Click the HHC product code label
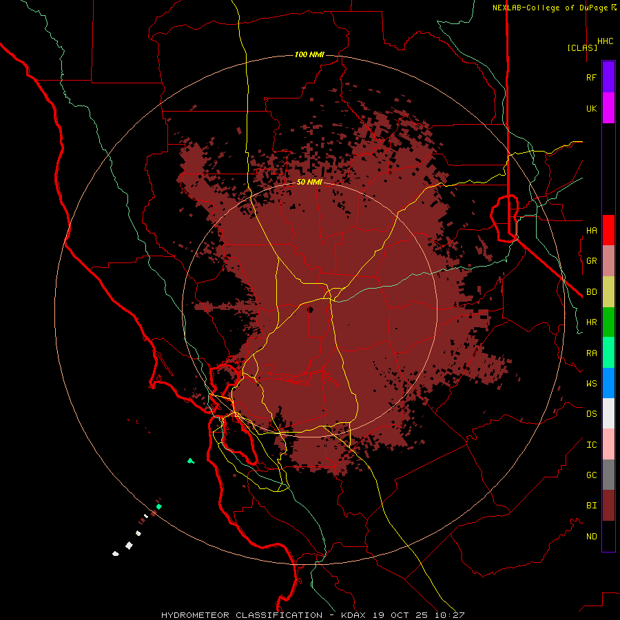Viewport: 620px width, 620px height. (605, 41)
